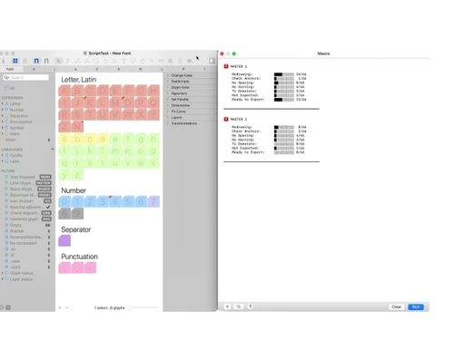Select the Hand tool in toolbar
The height and width of the screenshot is (340, 454).
[143, 61]
